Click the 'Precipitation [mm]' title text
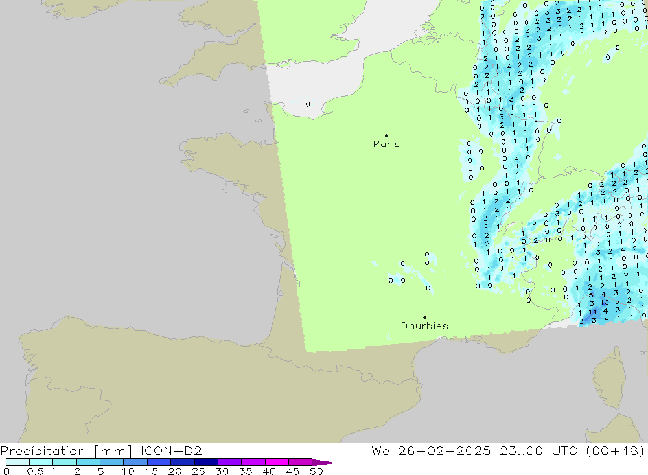The width and height of the screenshot is (648, 475). click(66, 450)
